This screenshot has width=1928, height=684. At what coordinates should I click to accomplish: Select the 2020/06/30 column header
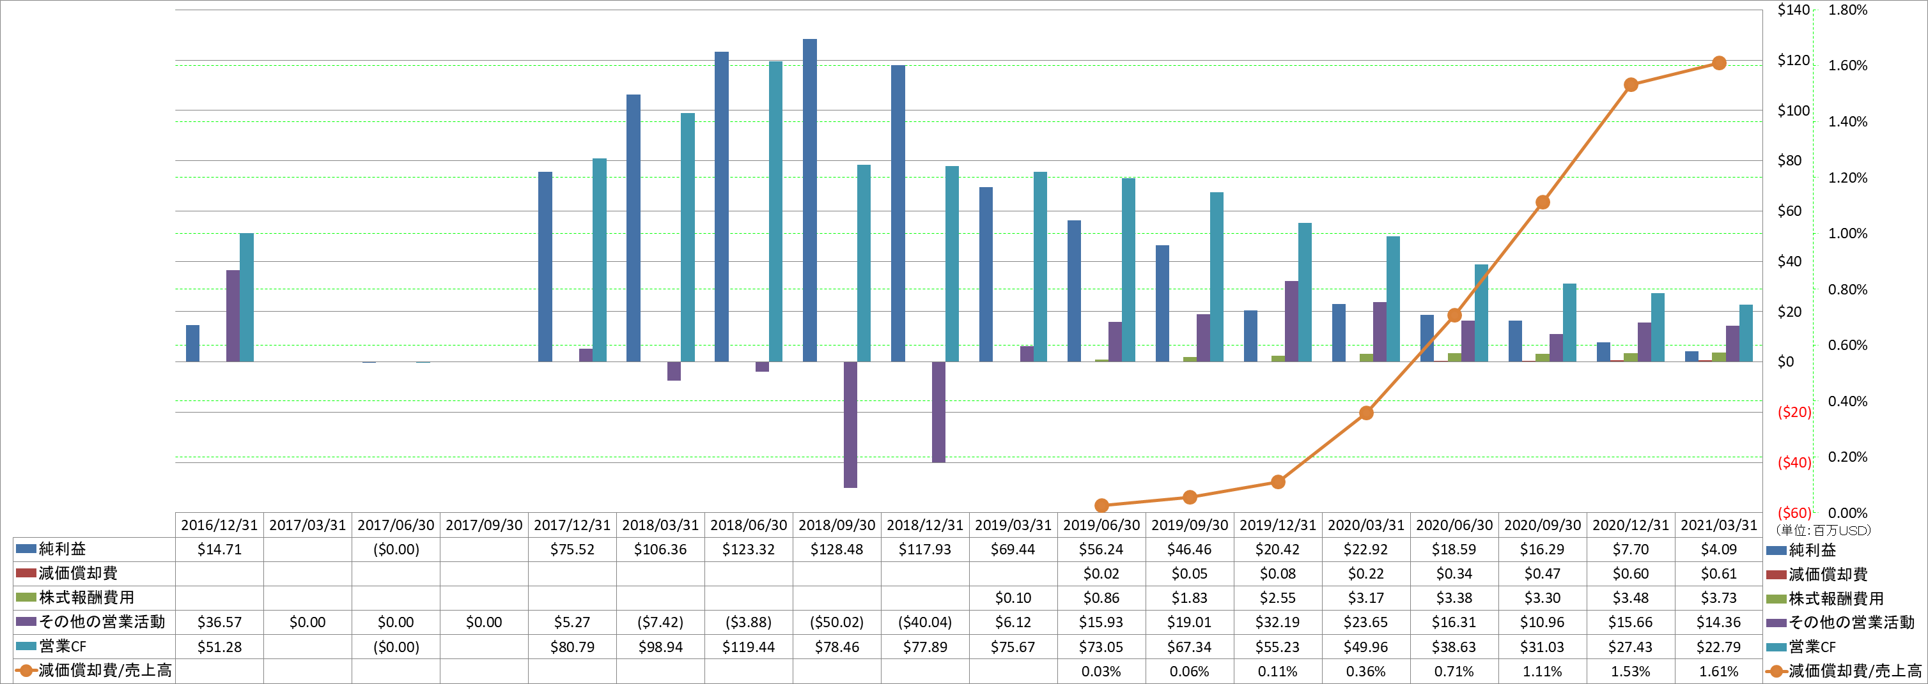[1454, 525]
